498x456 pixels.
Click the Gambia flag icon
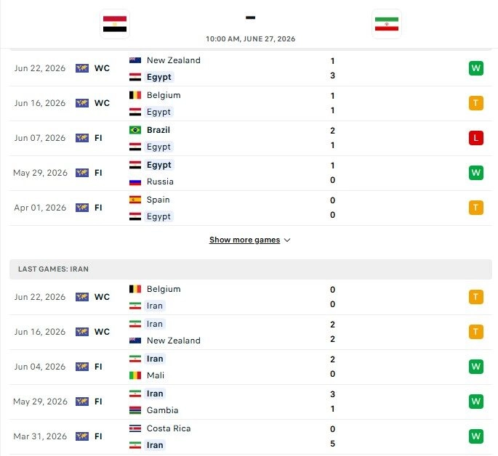pos(135,410)
